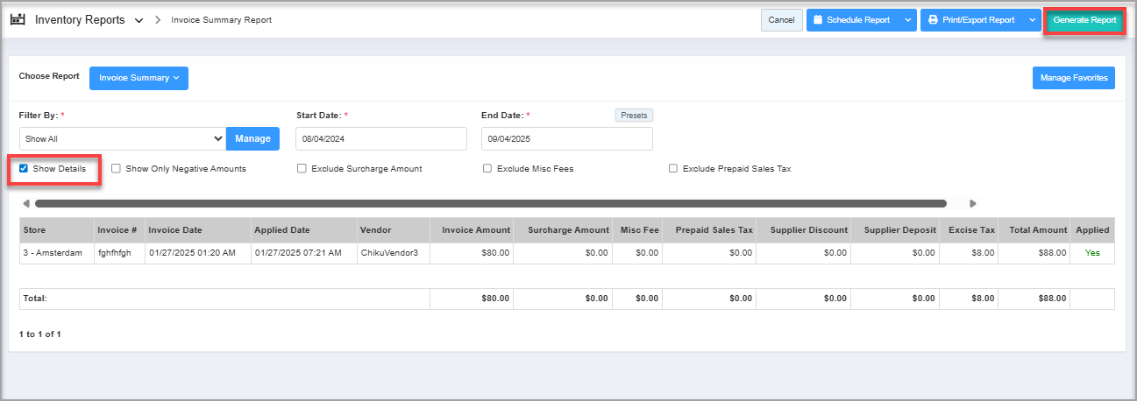Click the Start Date input field

pos(381,138)
